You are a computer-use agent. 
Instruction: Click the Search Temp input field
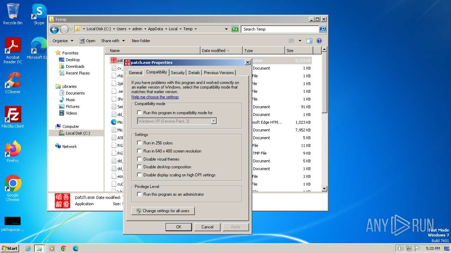pyautogui.click(x=280, y=29)
